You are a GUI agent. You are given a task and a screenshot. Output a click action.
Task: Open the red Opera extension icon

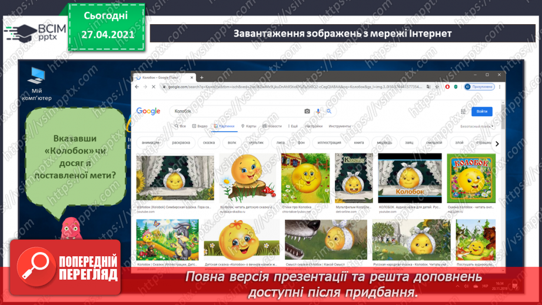[447, 87]
